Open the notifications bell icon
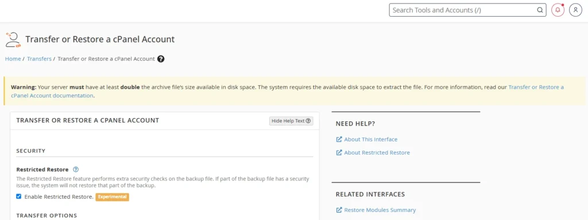This screenshot has height=220, width=588. [x=558, y=10]
